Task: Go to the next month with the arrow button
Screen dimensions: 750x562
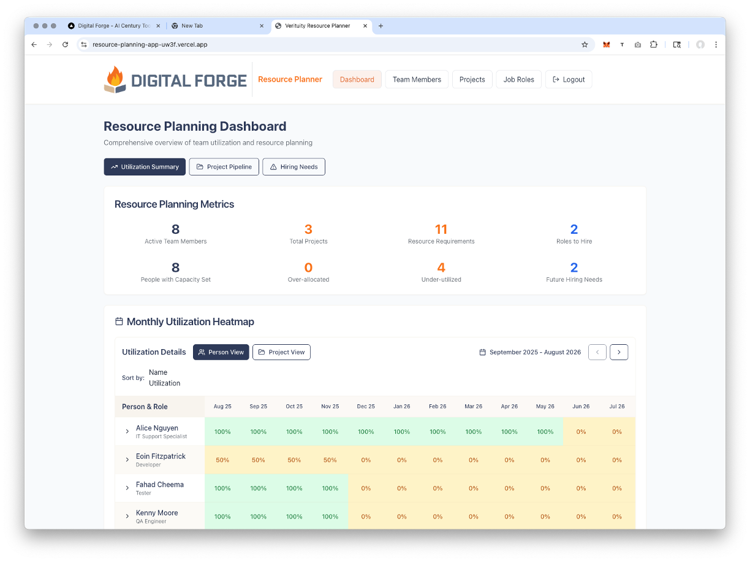Action: point(619,352)
